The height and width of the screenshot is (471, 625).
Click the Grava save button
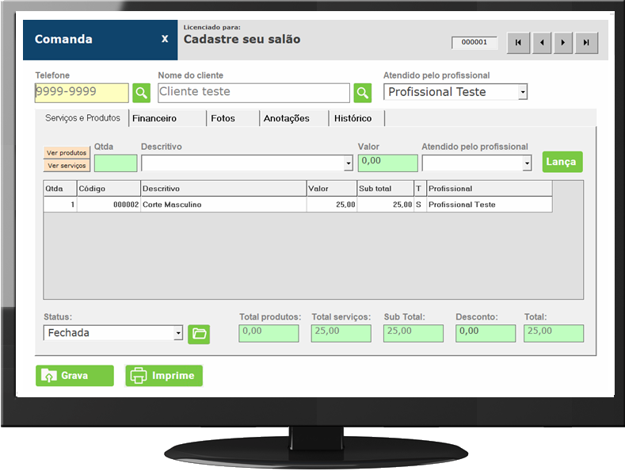pos(74,376)
